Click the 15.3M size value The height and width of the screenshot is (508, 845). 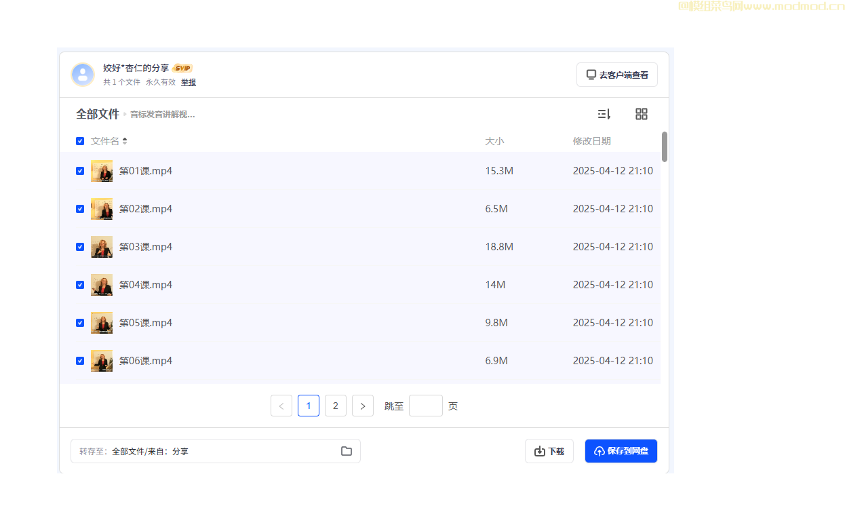499,171
